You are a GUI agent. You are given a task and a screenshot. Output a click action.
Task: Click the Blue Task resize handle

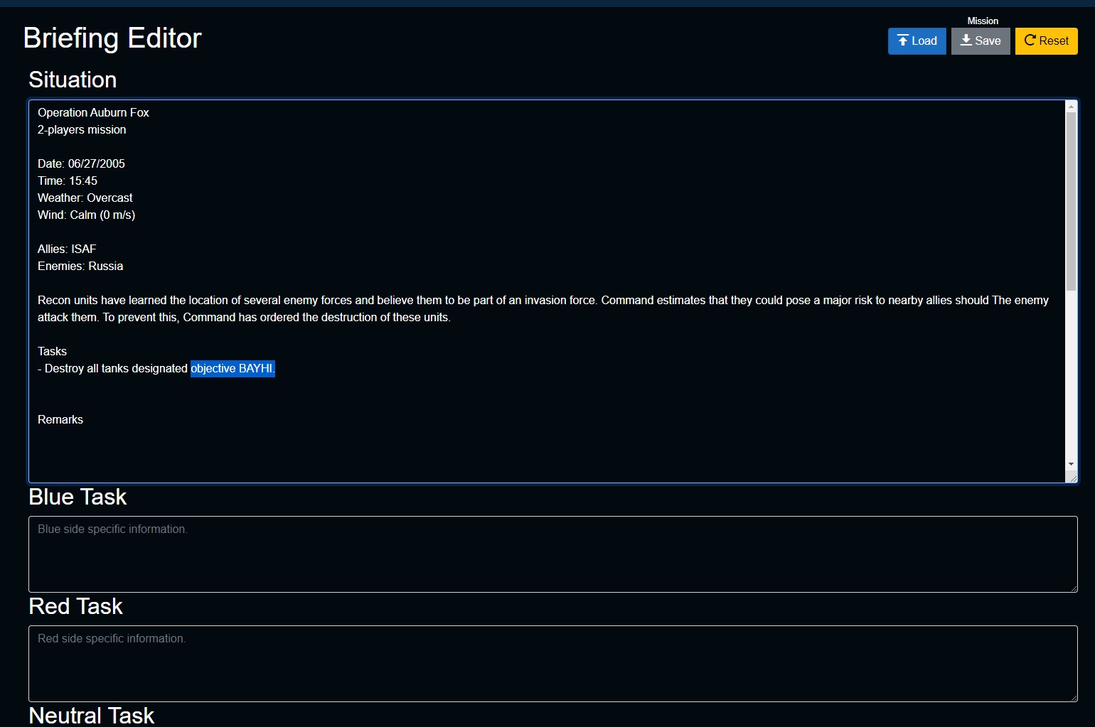pyautogui.click(x=1073, y=588)
